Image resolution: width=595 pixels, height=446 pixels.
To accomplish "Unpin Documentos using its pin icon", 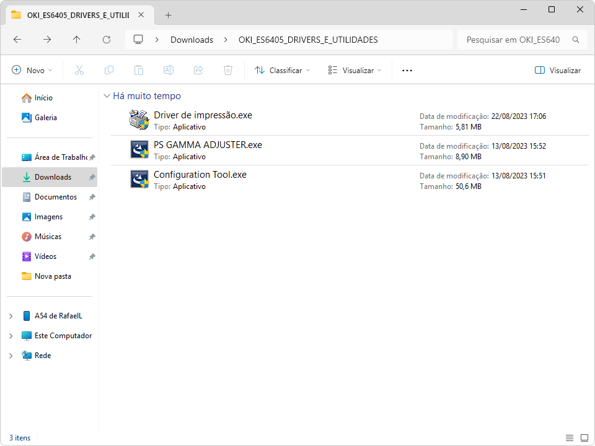I will pos(92,197).
